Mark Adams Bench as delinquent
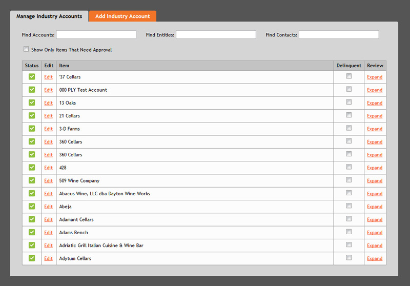This screenshot has height=286, width=410. (x=349, y=232)
